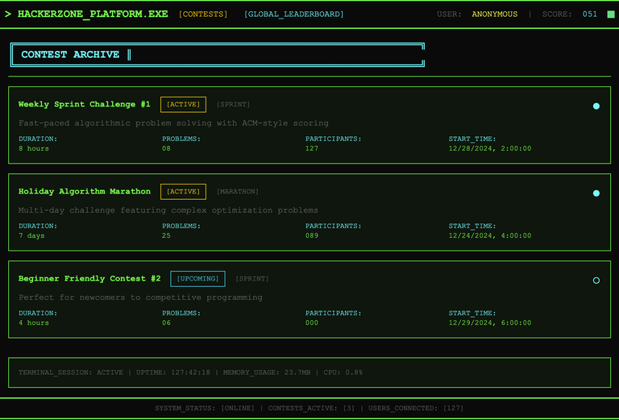This screenshot has height=420, width=619.
Task: Click the '7 days' duration value
Action: (31, 236)
